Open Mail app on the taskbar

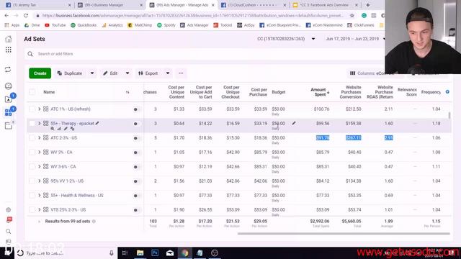(x=170, y=253)
